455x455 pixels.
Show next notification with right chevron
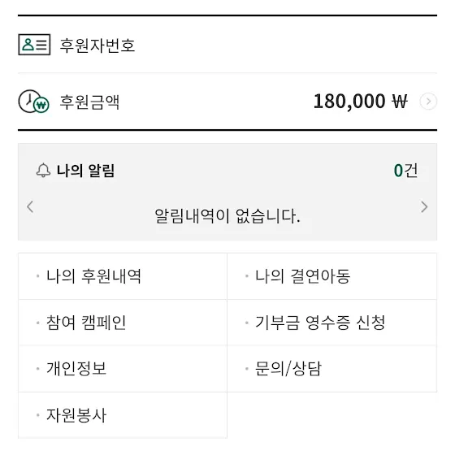pos(424,206)
